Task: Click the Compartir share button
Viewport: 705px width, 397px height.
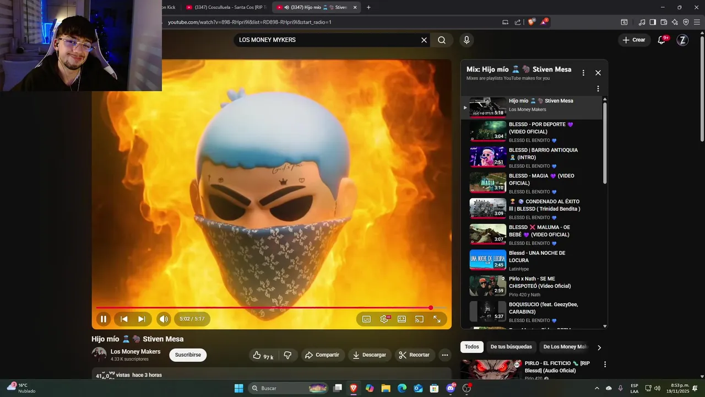Action: tap(322, 355)
